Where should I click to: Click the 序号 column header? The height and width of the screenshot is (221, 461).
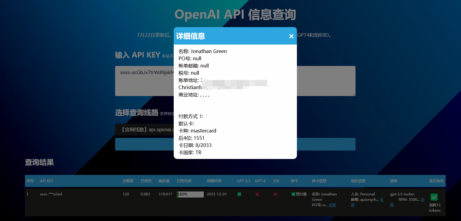pos(30,181)
